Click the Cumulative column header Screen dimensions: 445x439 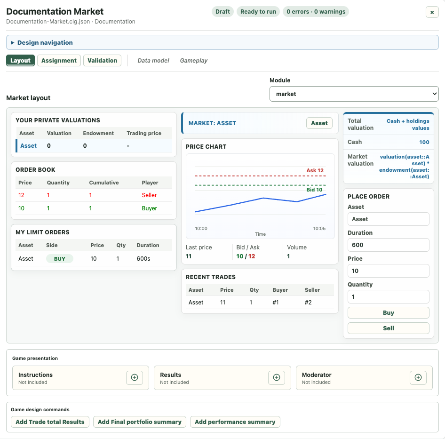click(104, 183)
